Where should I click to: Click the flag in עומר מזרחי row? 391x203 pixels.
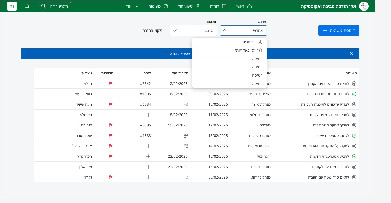click(x=111, y=136)
